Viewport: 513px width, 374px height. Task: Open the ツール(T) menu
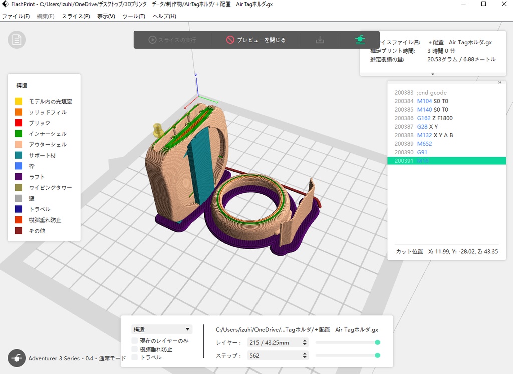[x=134, y=16]
